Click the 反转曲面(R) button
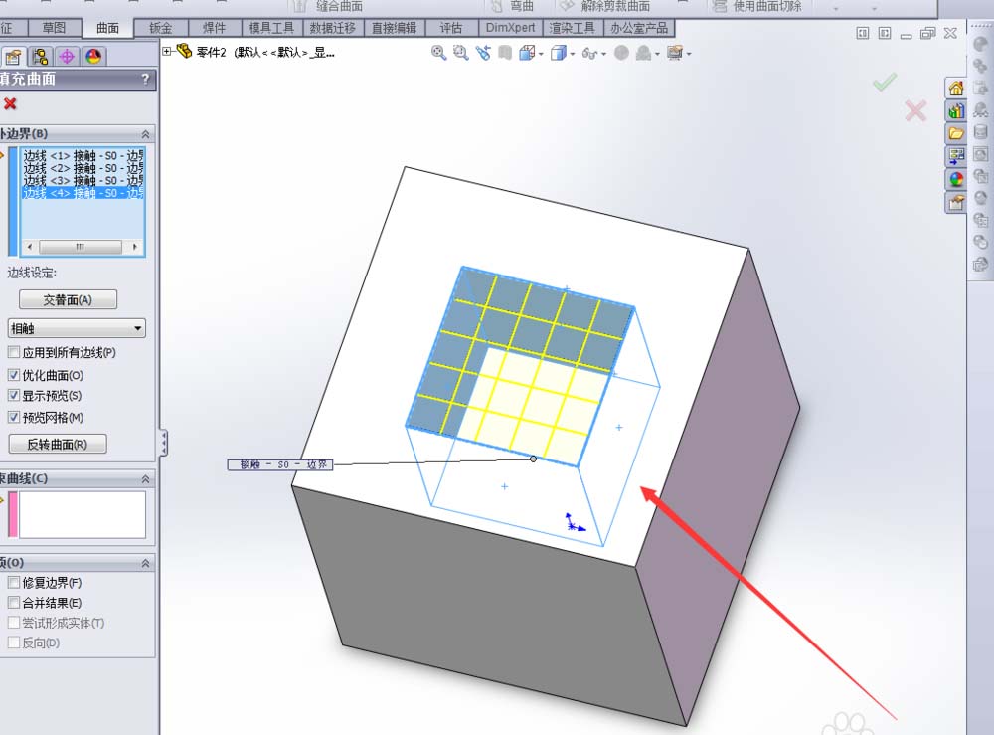994x735 pixels. [57, 444]
